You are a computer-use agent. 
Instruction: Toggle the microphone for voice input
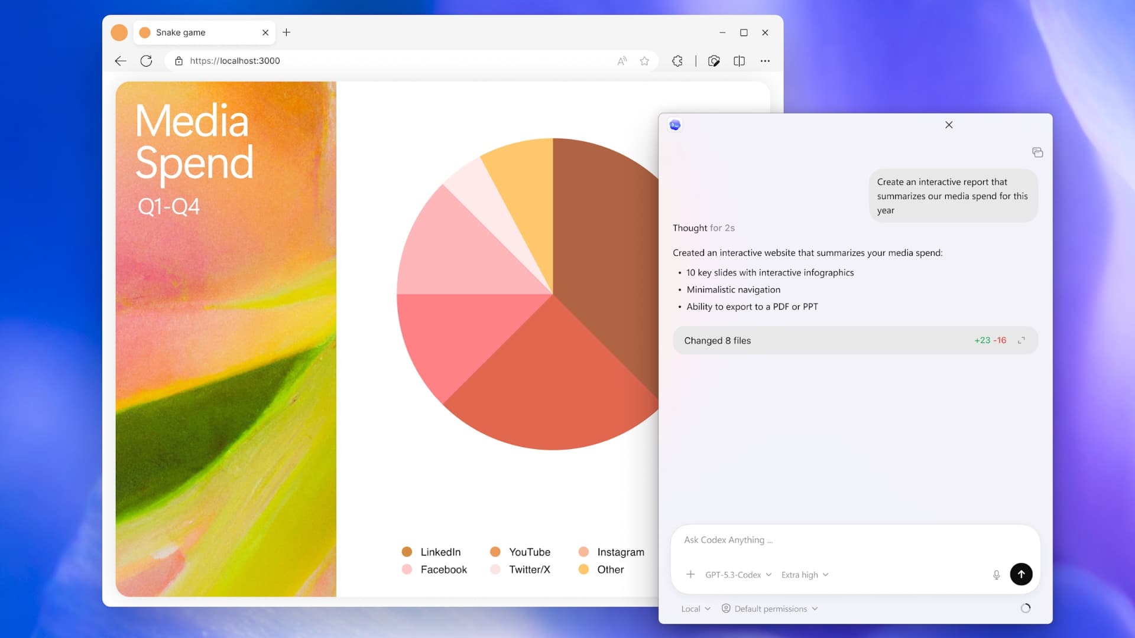pyautogui.click(x=997, y=574)
